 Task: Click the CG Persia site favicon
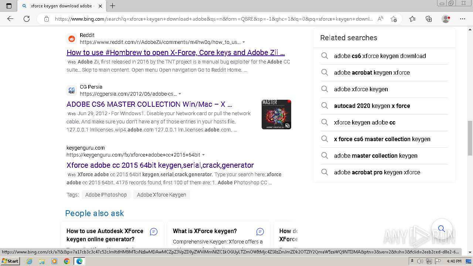coord(72,91)
